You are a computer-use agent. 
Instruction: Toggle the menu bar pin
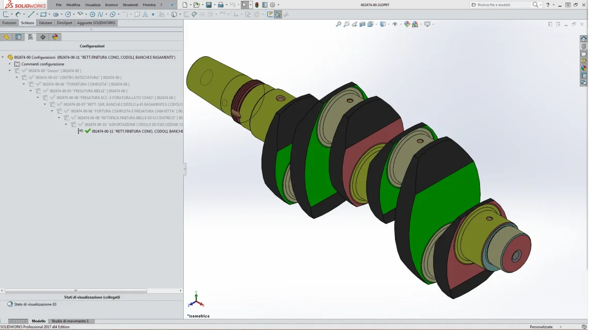tap(172, 5)
